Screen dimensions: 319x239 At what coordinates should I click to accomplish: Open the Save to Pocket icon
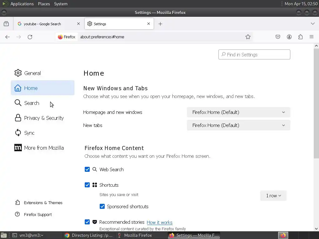[278, 37]
